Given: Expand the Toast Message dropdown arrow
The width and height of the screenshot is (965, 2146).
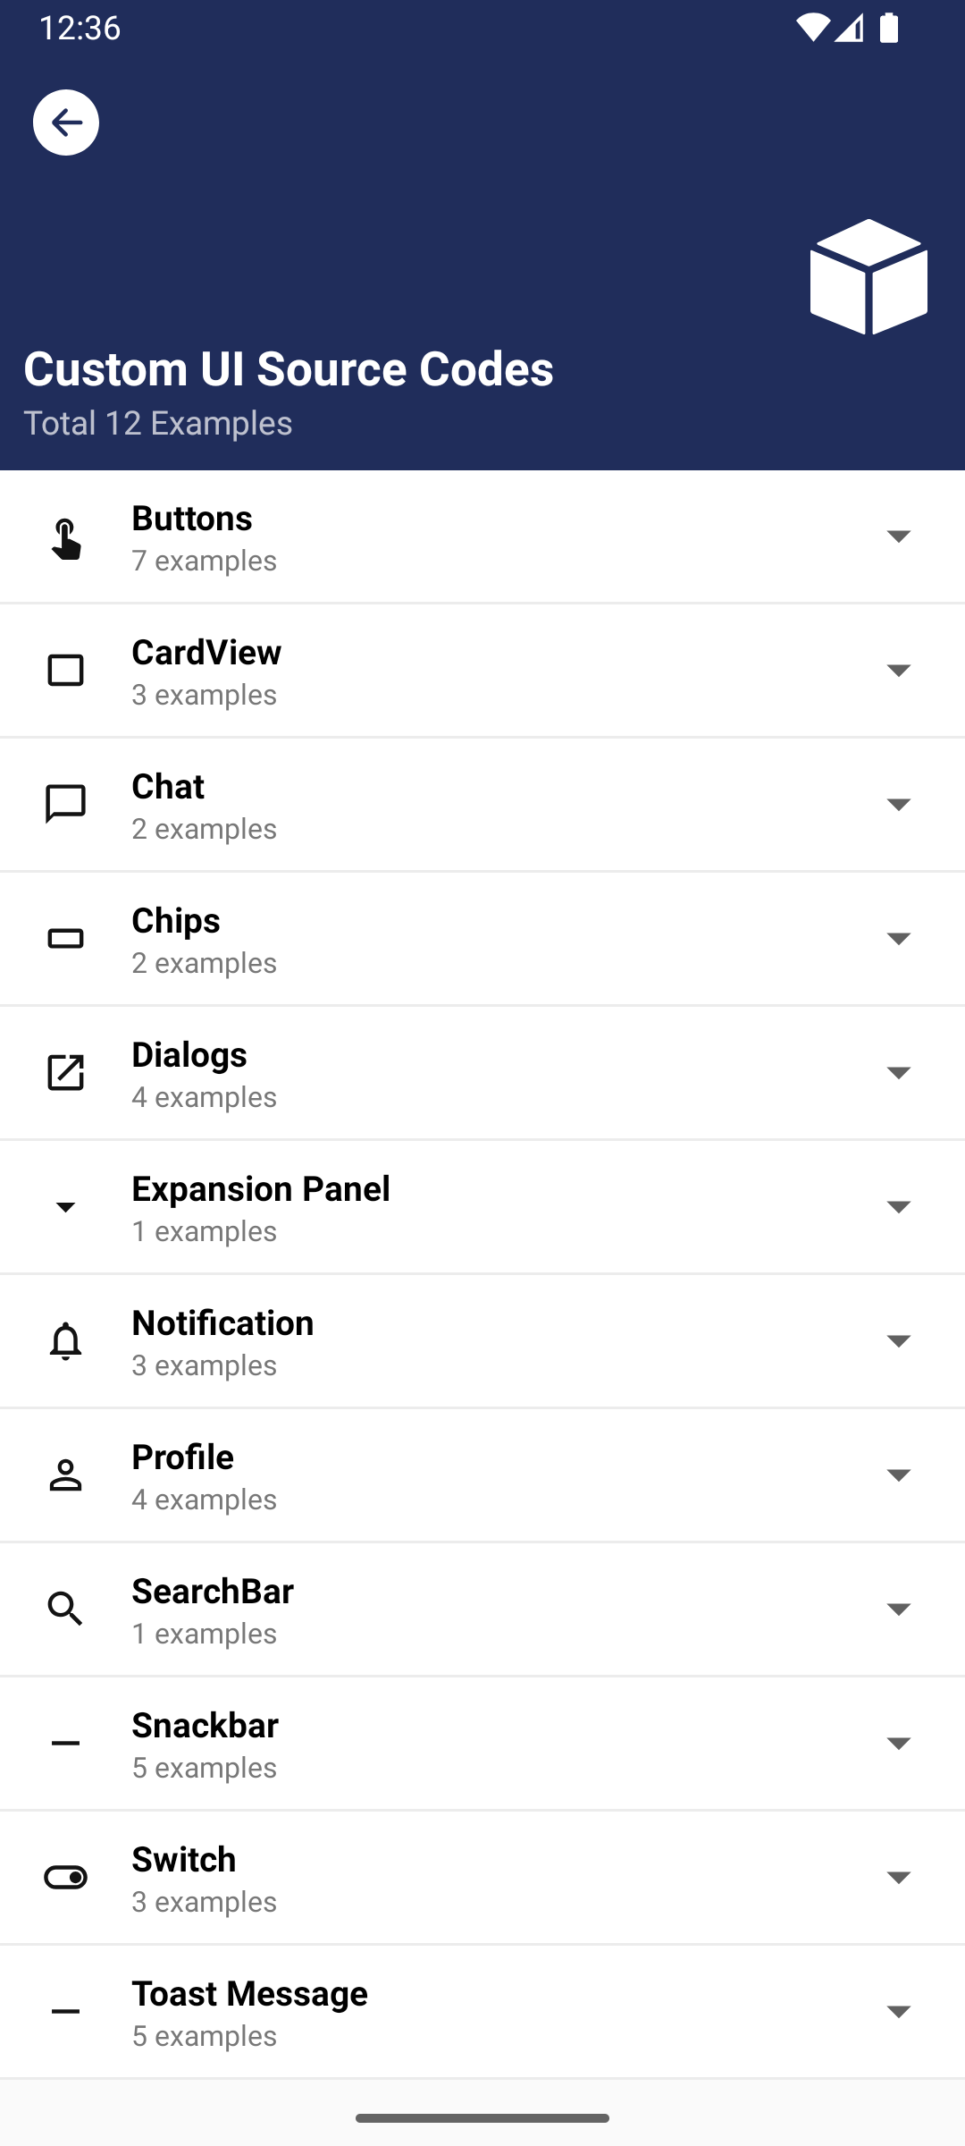Looking at the screenshot, I should (x=898, y=2011).
